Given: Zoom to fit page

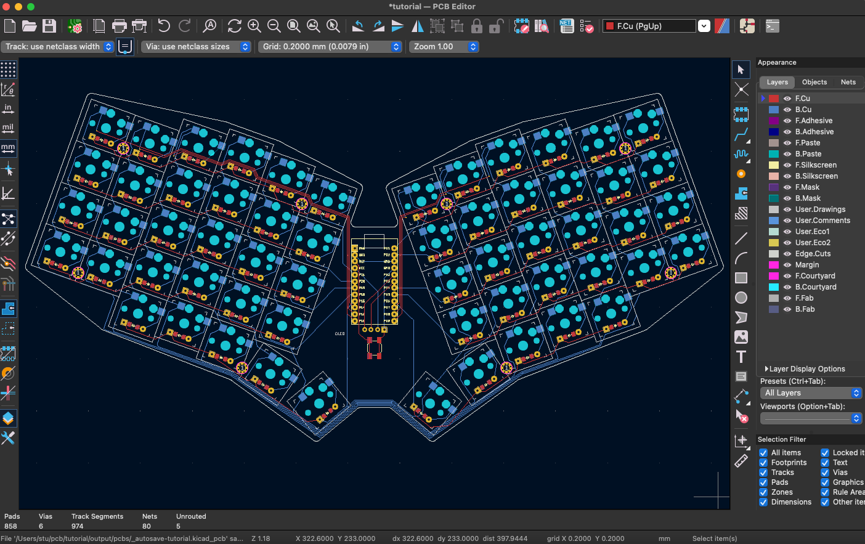Looking at the screenshot, I should click(x=294, y=26).
